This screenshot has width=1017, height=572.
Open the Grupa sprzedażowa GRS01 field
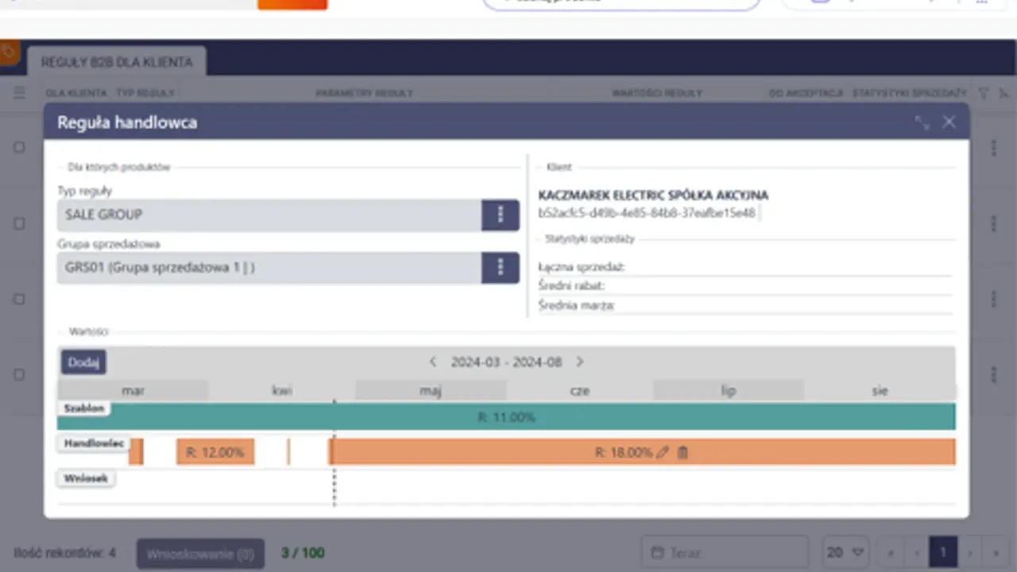pyautogui.click(x=269, y=268)
